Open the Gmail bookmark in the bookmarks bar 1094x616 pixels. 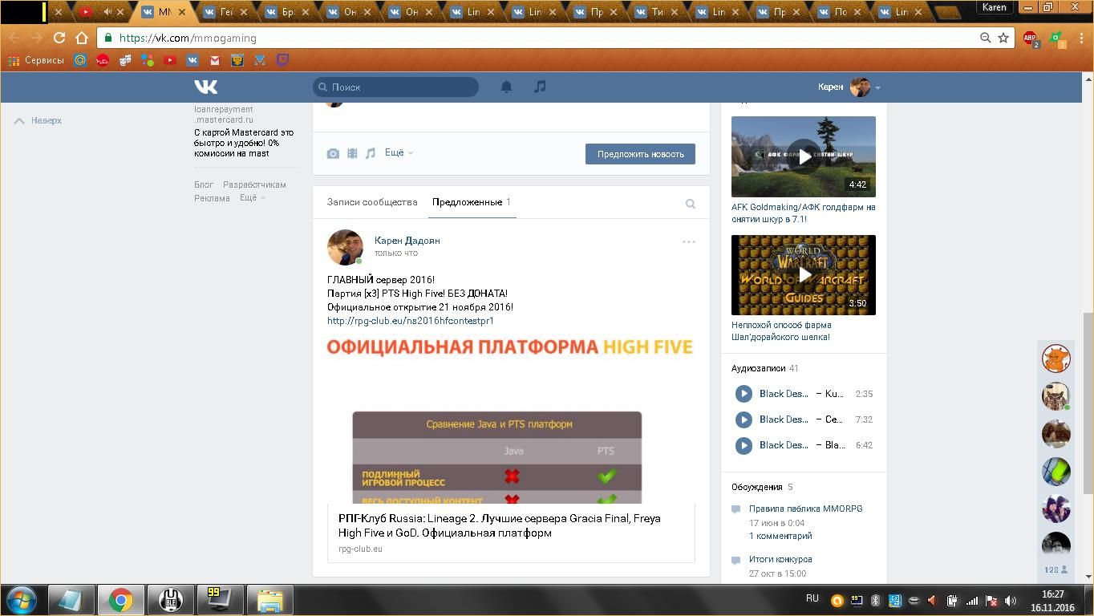[215, 60]
